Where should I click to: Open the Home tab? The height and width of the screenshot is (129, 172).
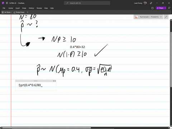[11, 8]
